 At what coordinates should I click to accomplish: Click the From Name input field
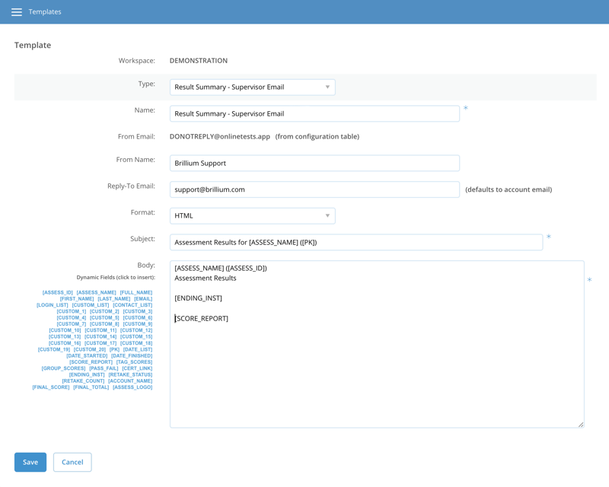(x=314, y=163)
